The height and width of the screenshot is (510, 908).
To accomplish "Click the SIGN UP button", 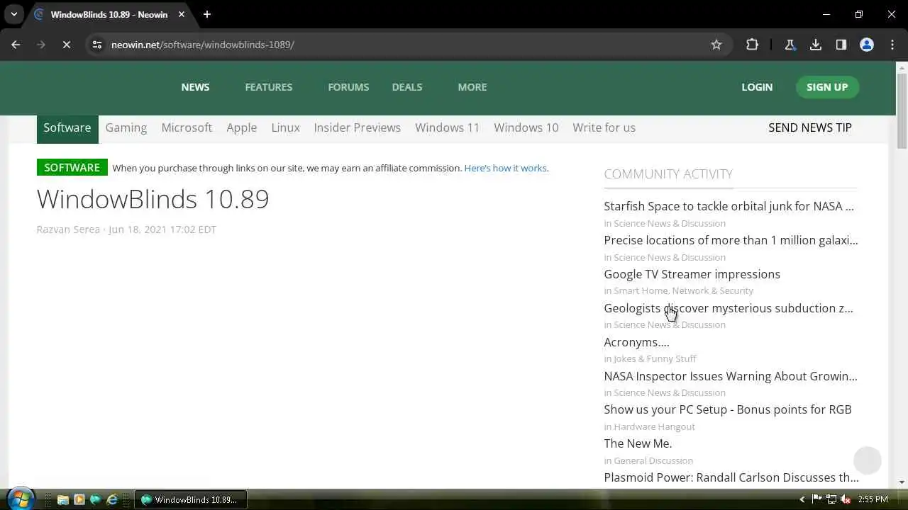I will 827,87.
